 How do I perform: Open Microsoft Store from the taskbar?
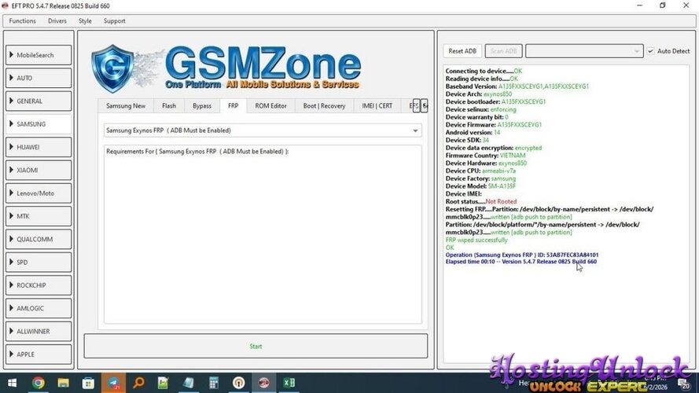(x=88, y=383)
